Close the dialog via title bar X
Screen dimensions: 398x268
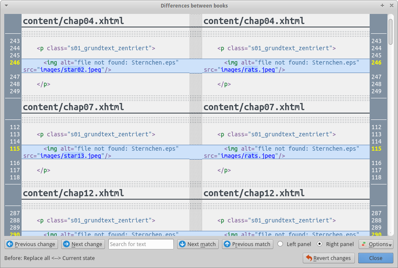point(391,5)
